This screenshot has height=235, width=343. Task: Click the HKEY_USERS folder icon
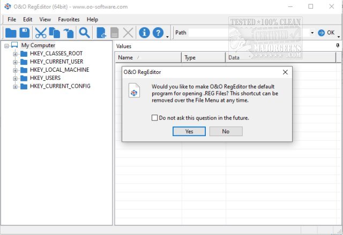(24, 78)
